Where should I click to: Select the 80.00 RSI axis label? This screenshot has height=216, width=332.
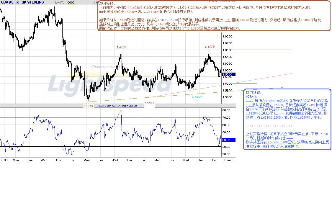tap(226, 110)
